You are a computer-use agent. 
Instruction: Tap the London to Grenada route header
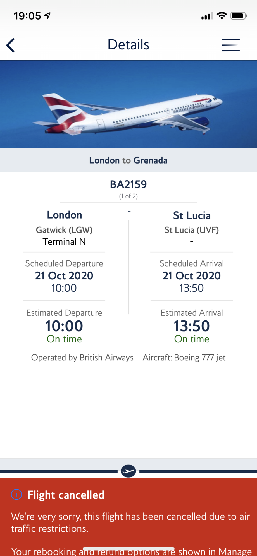(x=128, y=160)
